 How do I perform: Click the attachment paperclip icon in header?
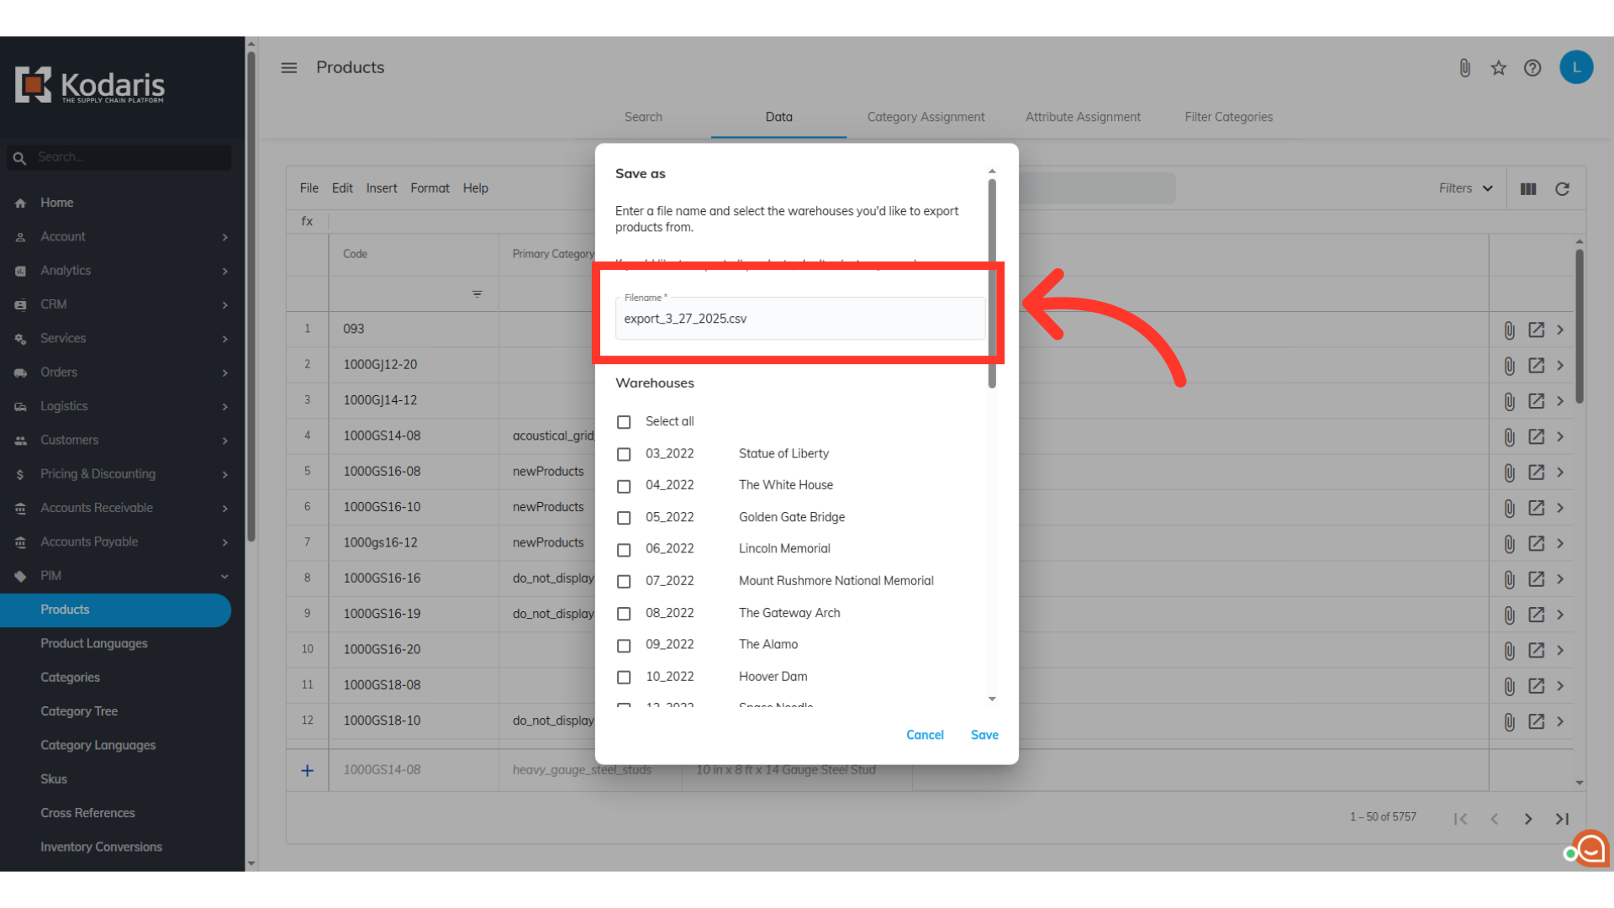click(1464, 68)
